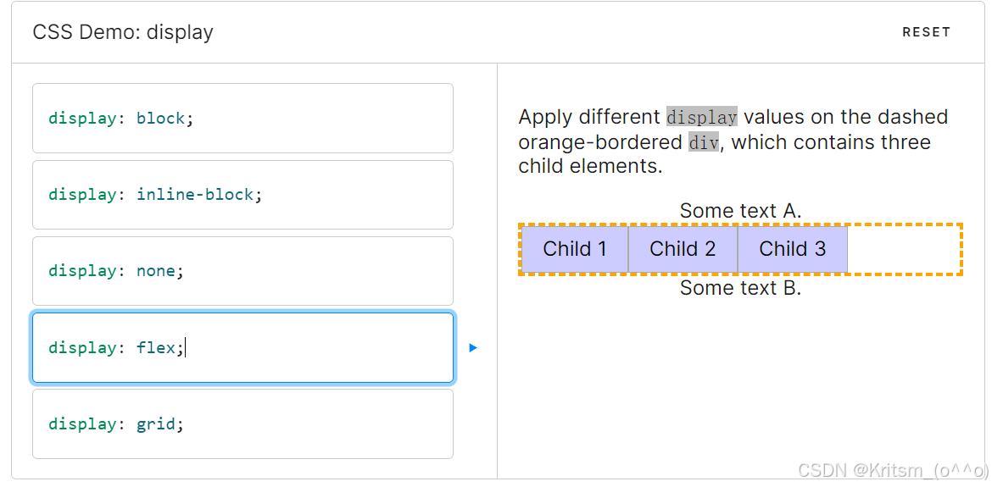992x487 pixels.
Task: Select the display: block option
Action: coord(242,118)
